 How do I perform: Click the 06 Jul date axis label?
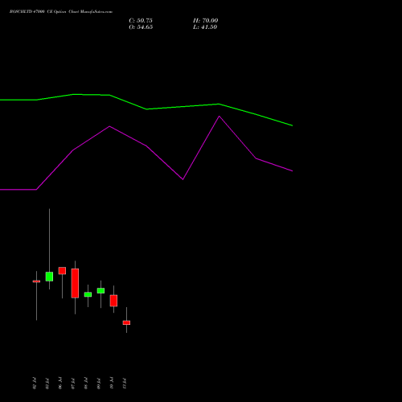(60, 384)
